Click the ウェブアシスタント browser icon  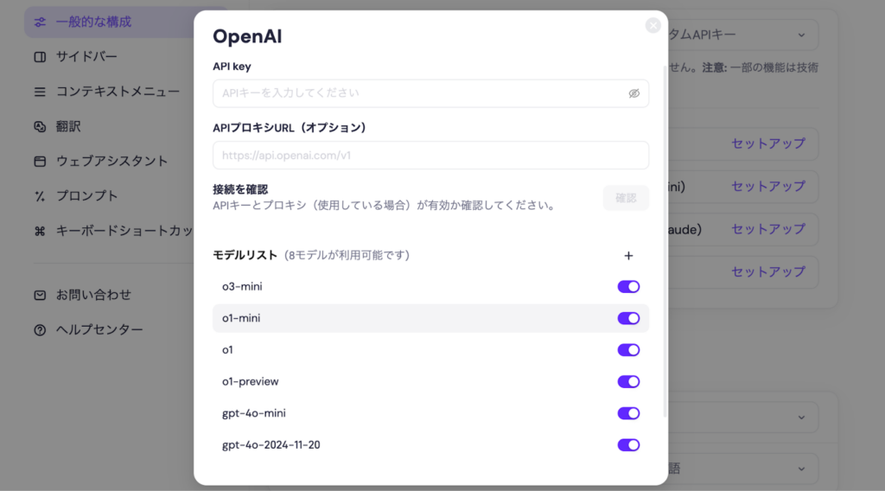40,162
